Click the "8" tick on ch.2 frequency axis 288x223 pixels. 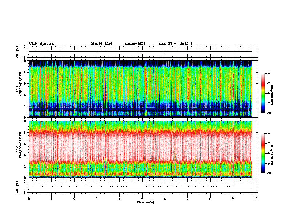[26, 133]
